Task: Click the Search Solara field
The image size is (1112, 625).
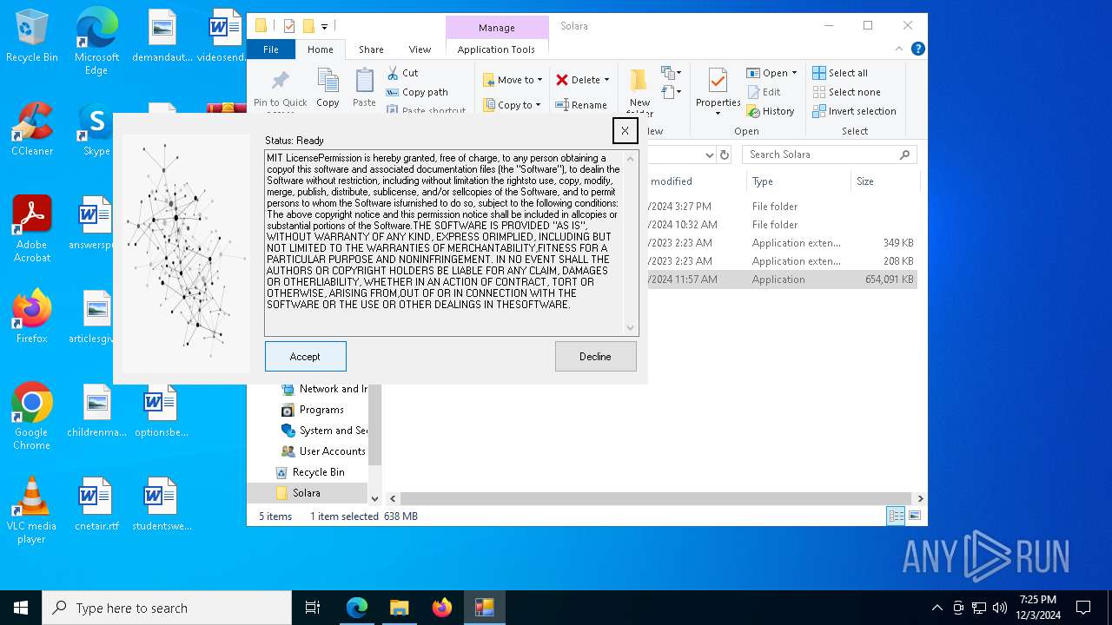Action: click(830, 155)
